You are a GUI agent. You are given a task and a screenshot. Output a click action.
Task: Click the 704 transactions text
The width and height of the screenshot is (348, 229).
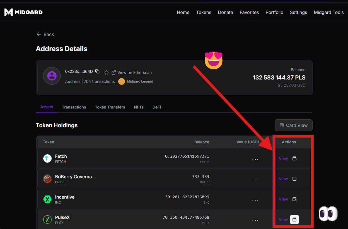click(x=99, y=81)
